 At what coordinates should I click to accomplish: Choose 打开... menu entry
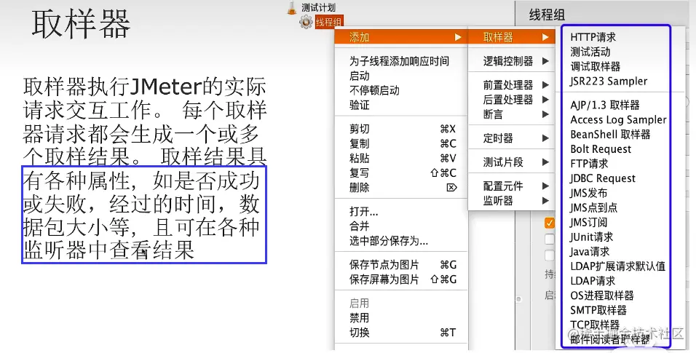[401, 212]
